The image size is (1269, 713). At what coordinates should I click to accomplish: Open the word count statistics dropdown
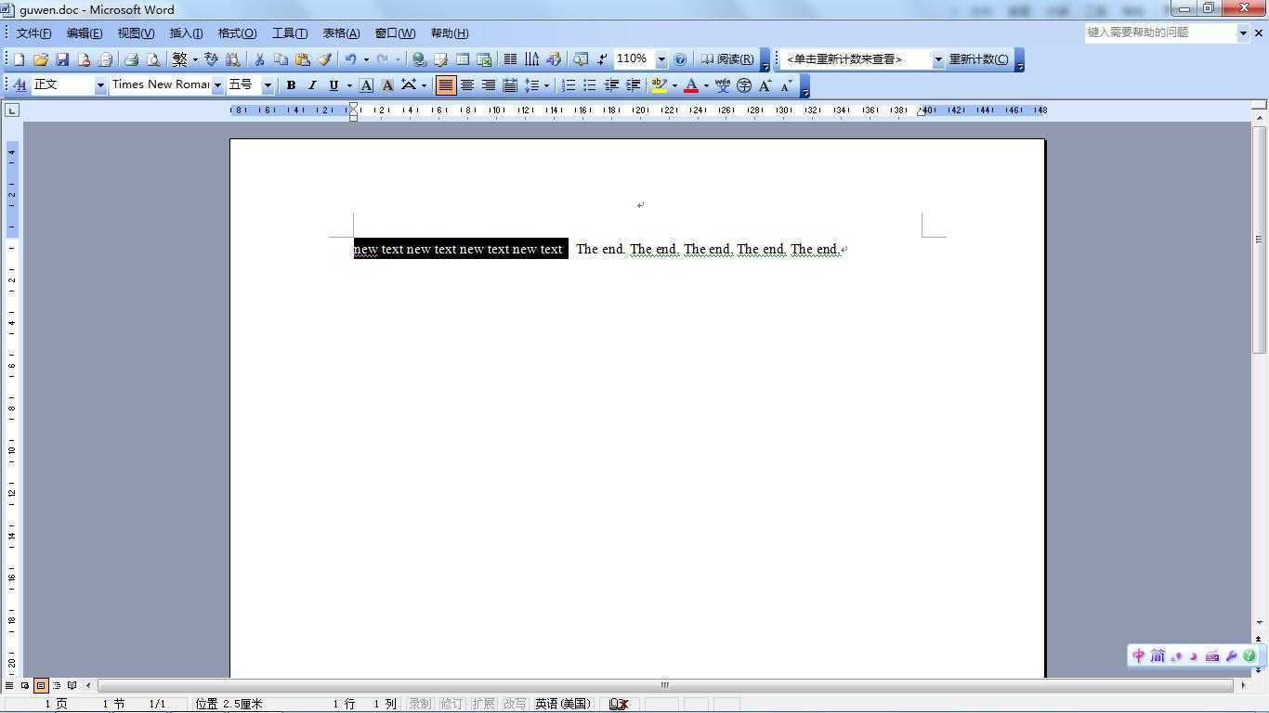point(938,59)
